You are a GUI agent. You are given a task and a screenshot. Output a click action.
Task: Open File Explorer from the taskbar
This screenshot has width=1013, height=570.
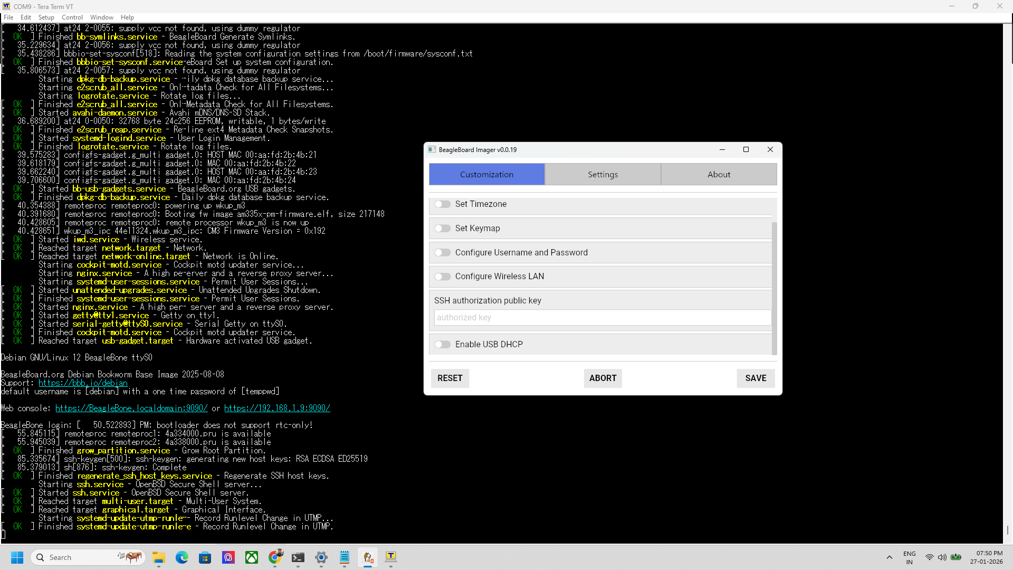[x=159, y=557]
